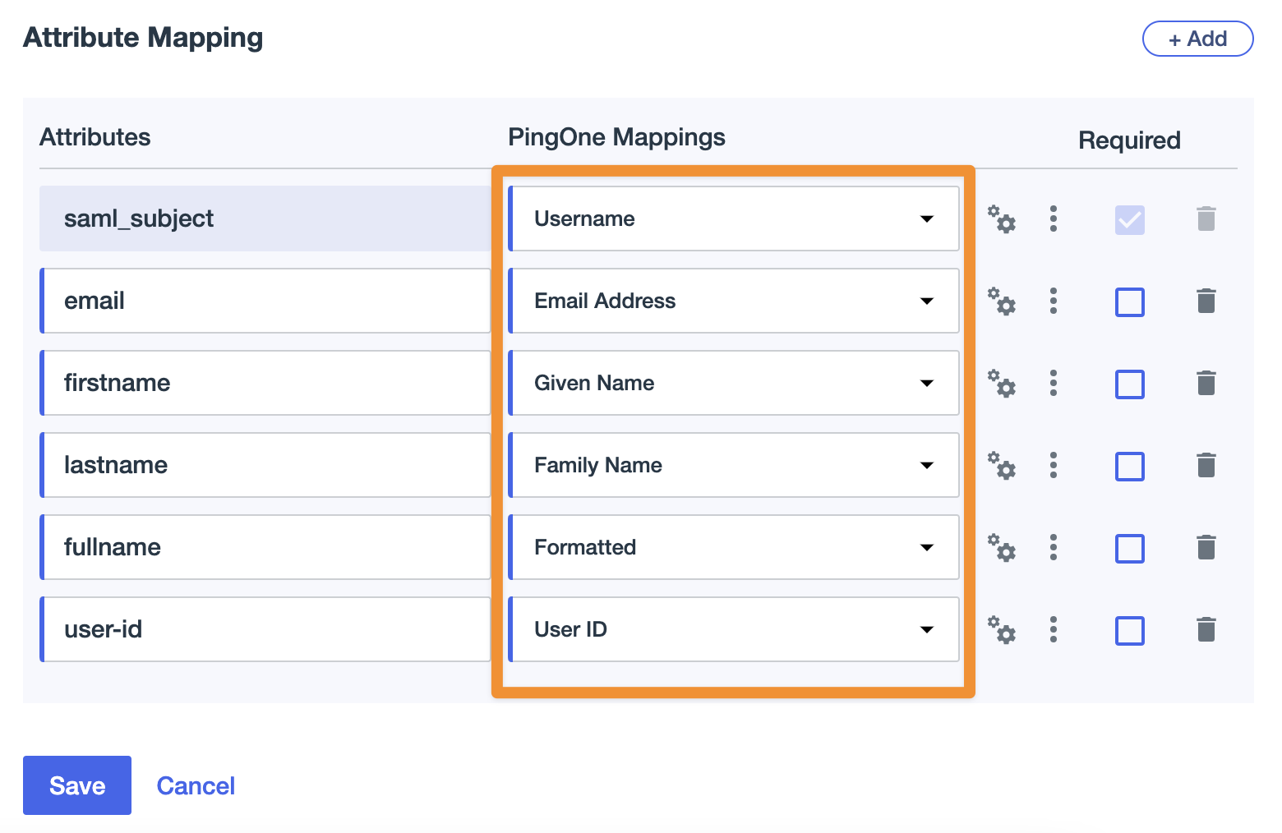Screen dimensions: 1282x833
Task: Open three-dot menu for firstname row
Action: pos(1054,383)
